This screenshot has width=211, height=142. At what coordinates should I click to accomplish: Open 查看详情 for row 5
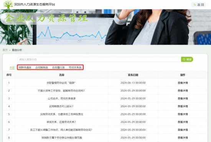click(183, 114)
